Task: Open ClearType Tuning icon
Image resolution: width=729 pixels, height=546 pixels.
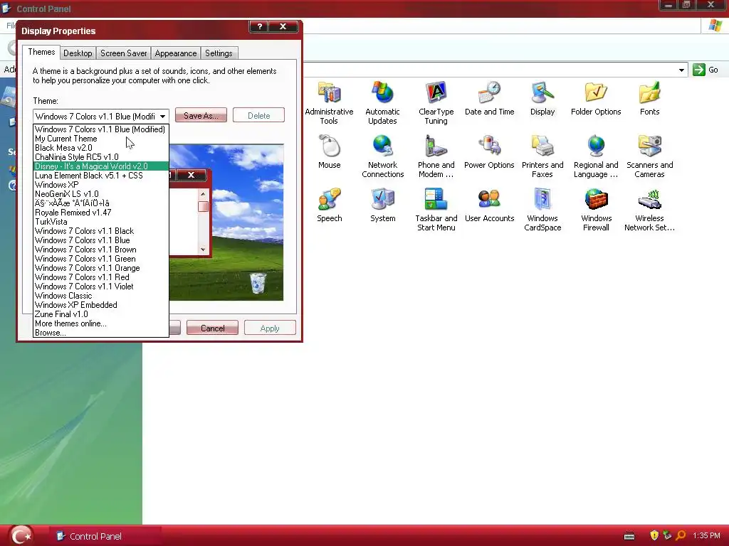Action: 436,92
